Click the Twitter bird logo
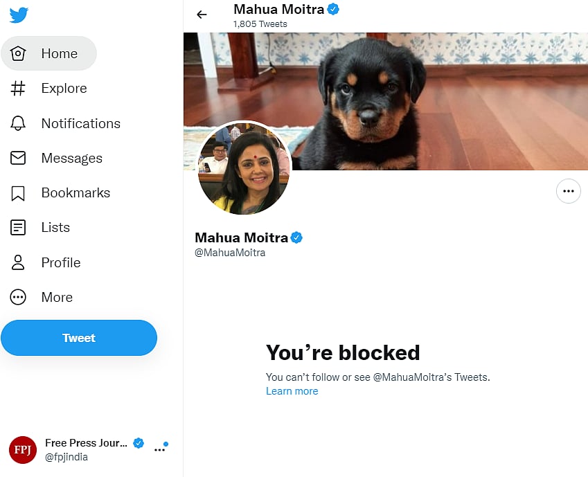This screenshot has height=477, width=588. (19, 15)
